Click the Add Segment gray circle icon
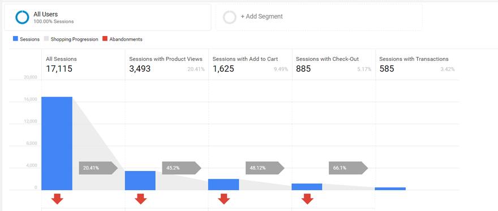498x211 pixels. [230, 17]
